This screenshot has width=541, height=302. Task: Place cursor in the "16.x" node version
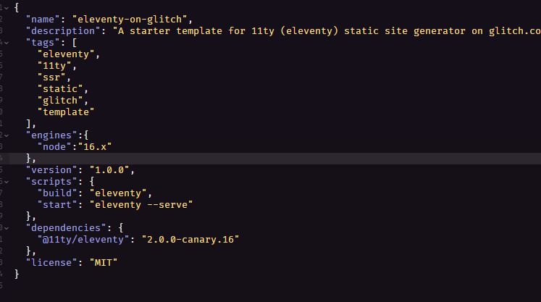pyautogui.click(x=95, y=147)
